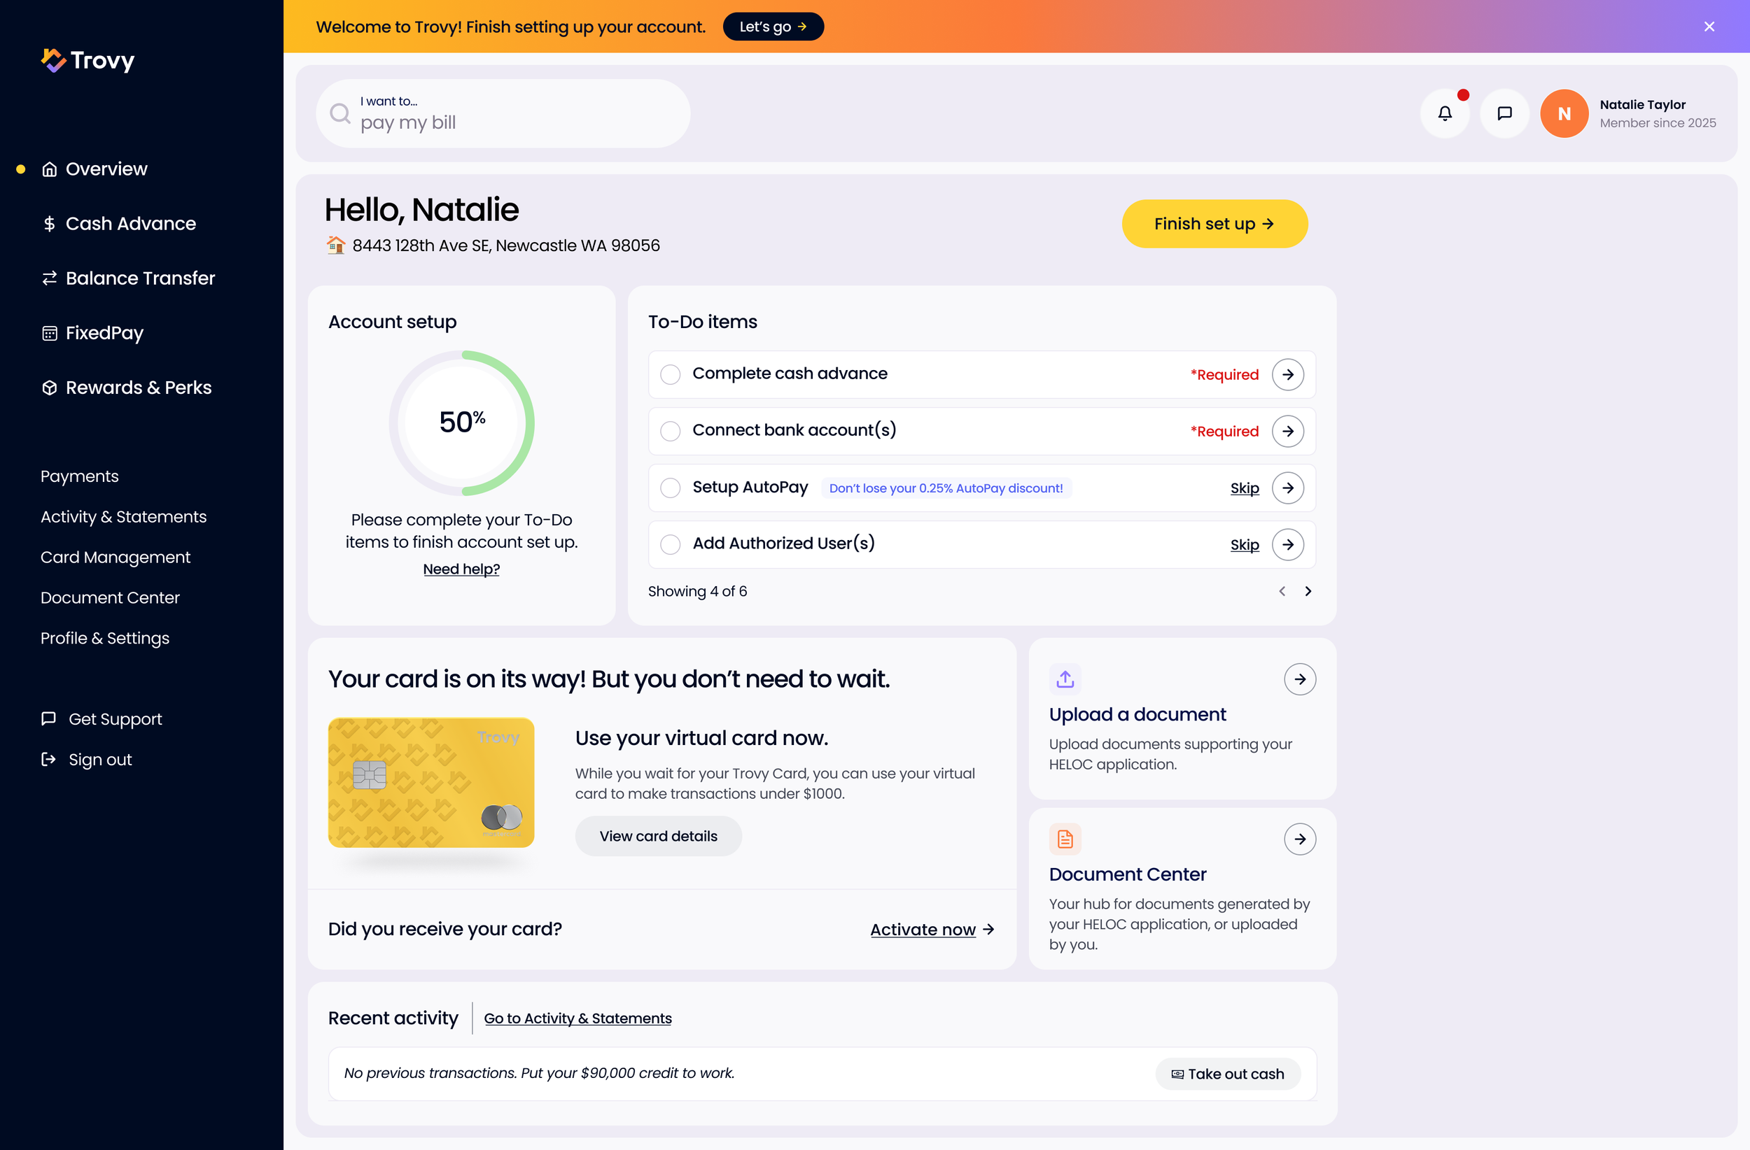
Task: Mark Setup AutoPay as done
Action: pyautogui.click(x=670, y=488)
